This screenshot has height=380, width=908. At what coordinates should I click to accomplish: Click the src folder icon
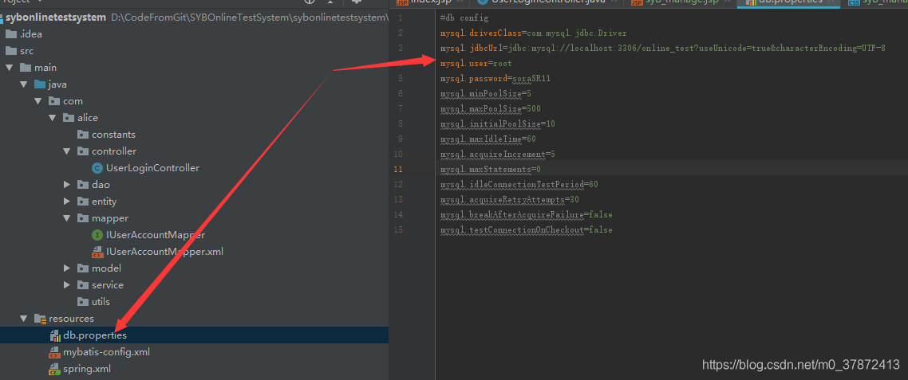pos(11,51)
